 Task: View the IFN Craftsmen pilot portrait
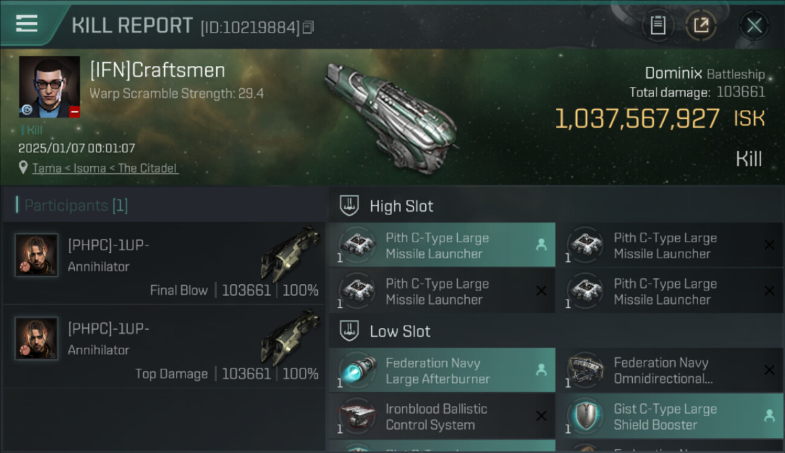tap(49, 86)
